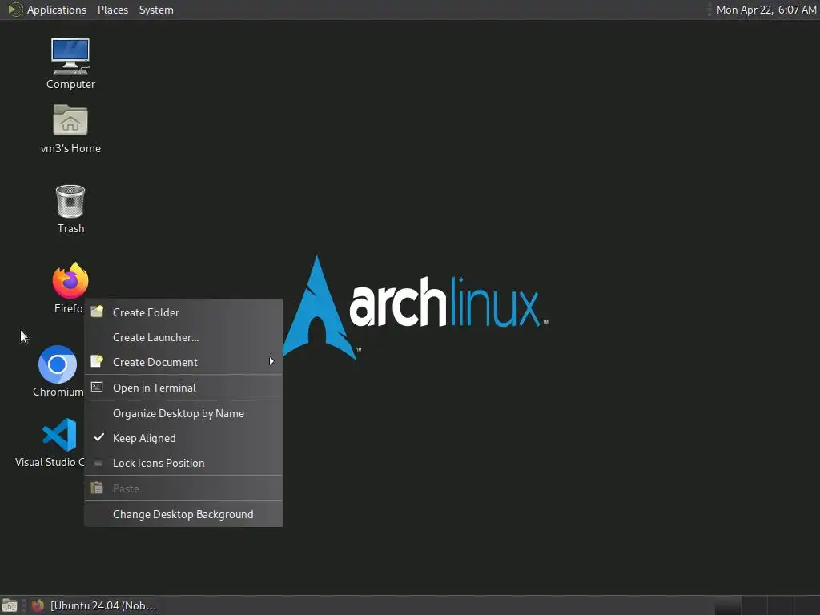The image size is (820, 615).
Task: Open the Applications menu
Action: coord(57,10)
